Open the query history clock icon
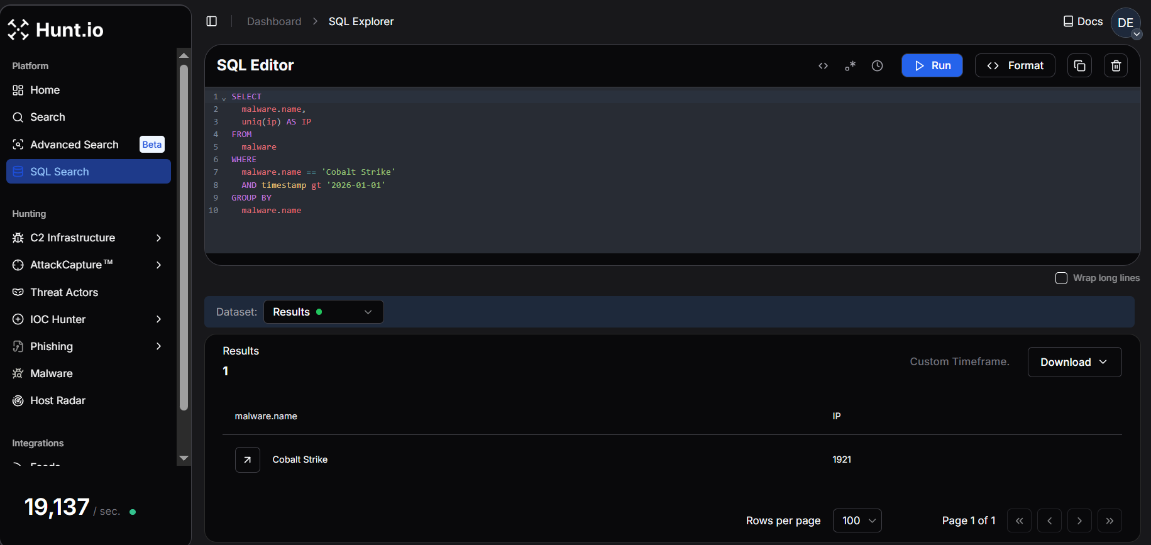Viewport: 1151px width, 545px height. tap(877, 65)
